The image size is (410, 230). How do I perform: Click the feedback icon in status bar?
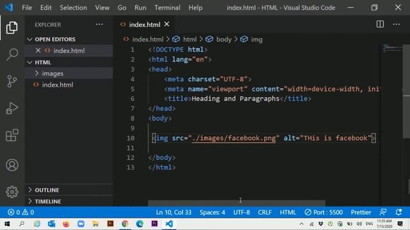[x=383, y=212]
